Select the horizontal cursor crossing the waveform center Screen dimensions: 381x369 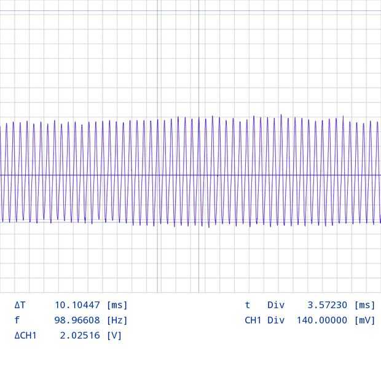click(x=190, y=175)
